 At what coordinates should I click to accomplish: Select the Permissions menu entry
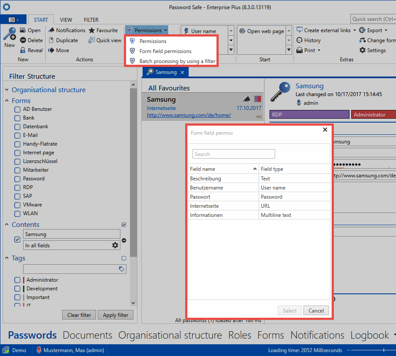tap(171, 41)
